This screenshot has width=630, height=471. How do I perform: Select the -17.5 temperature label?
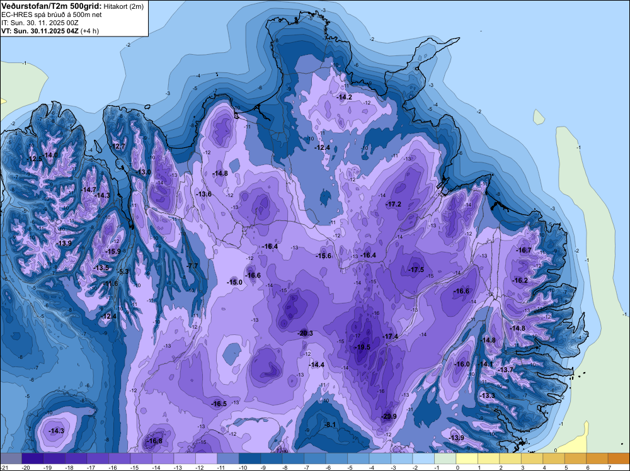tap(416, 270)
